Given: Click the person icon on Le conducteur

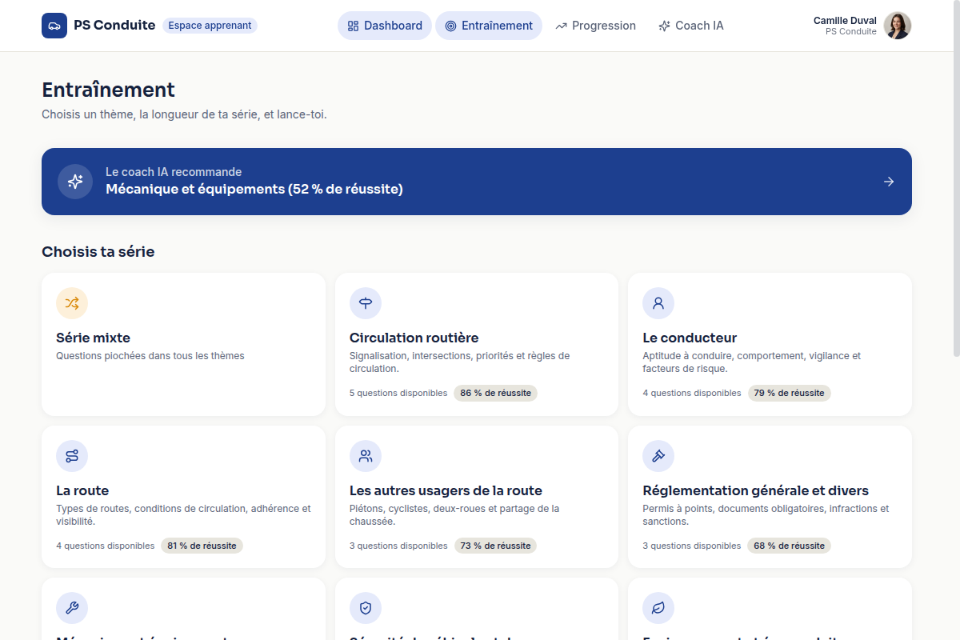Looking at the screenshot, I should coord(658,303).
